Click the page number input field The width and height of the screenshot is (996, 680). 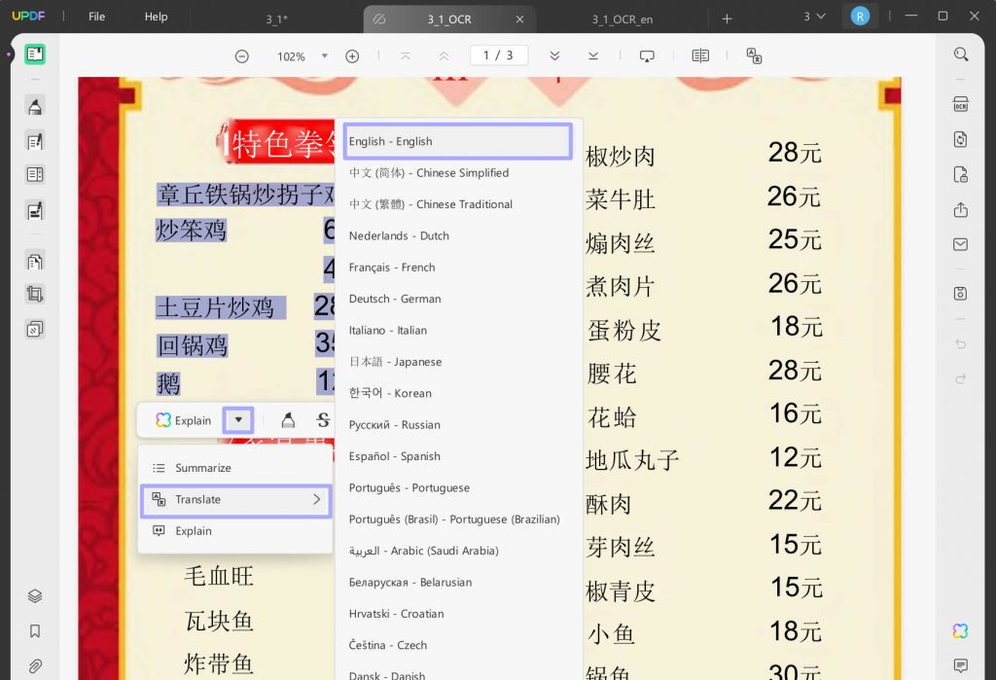499,55
